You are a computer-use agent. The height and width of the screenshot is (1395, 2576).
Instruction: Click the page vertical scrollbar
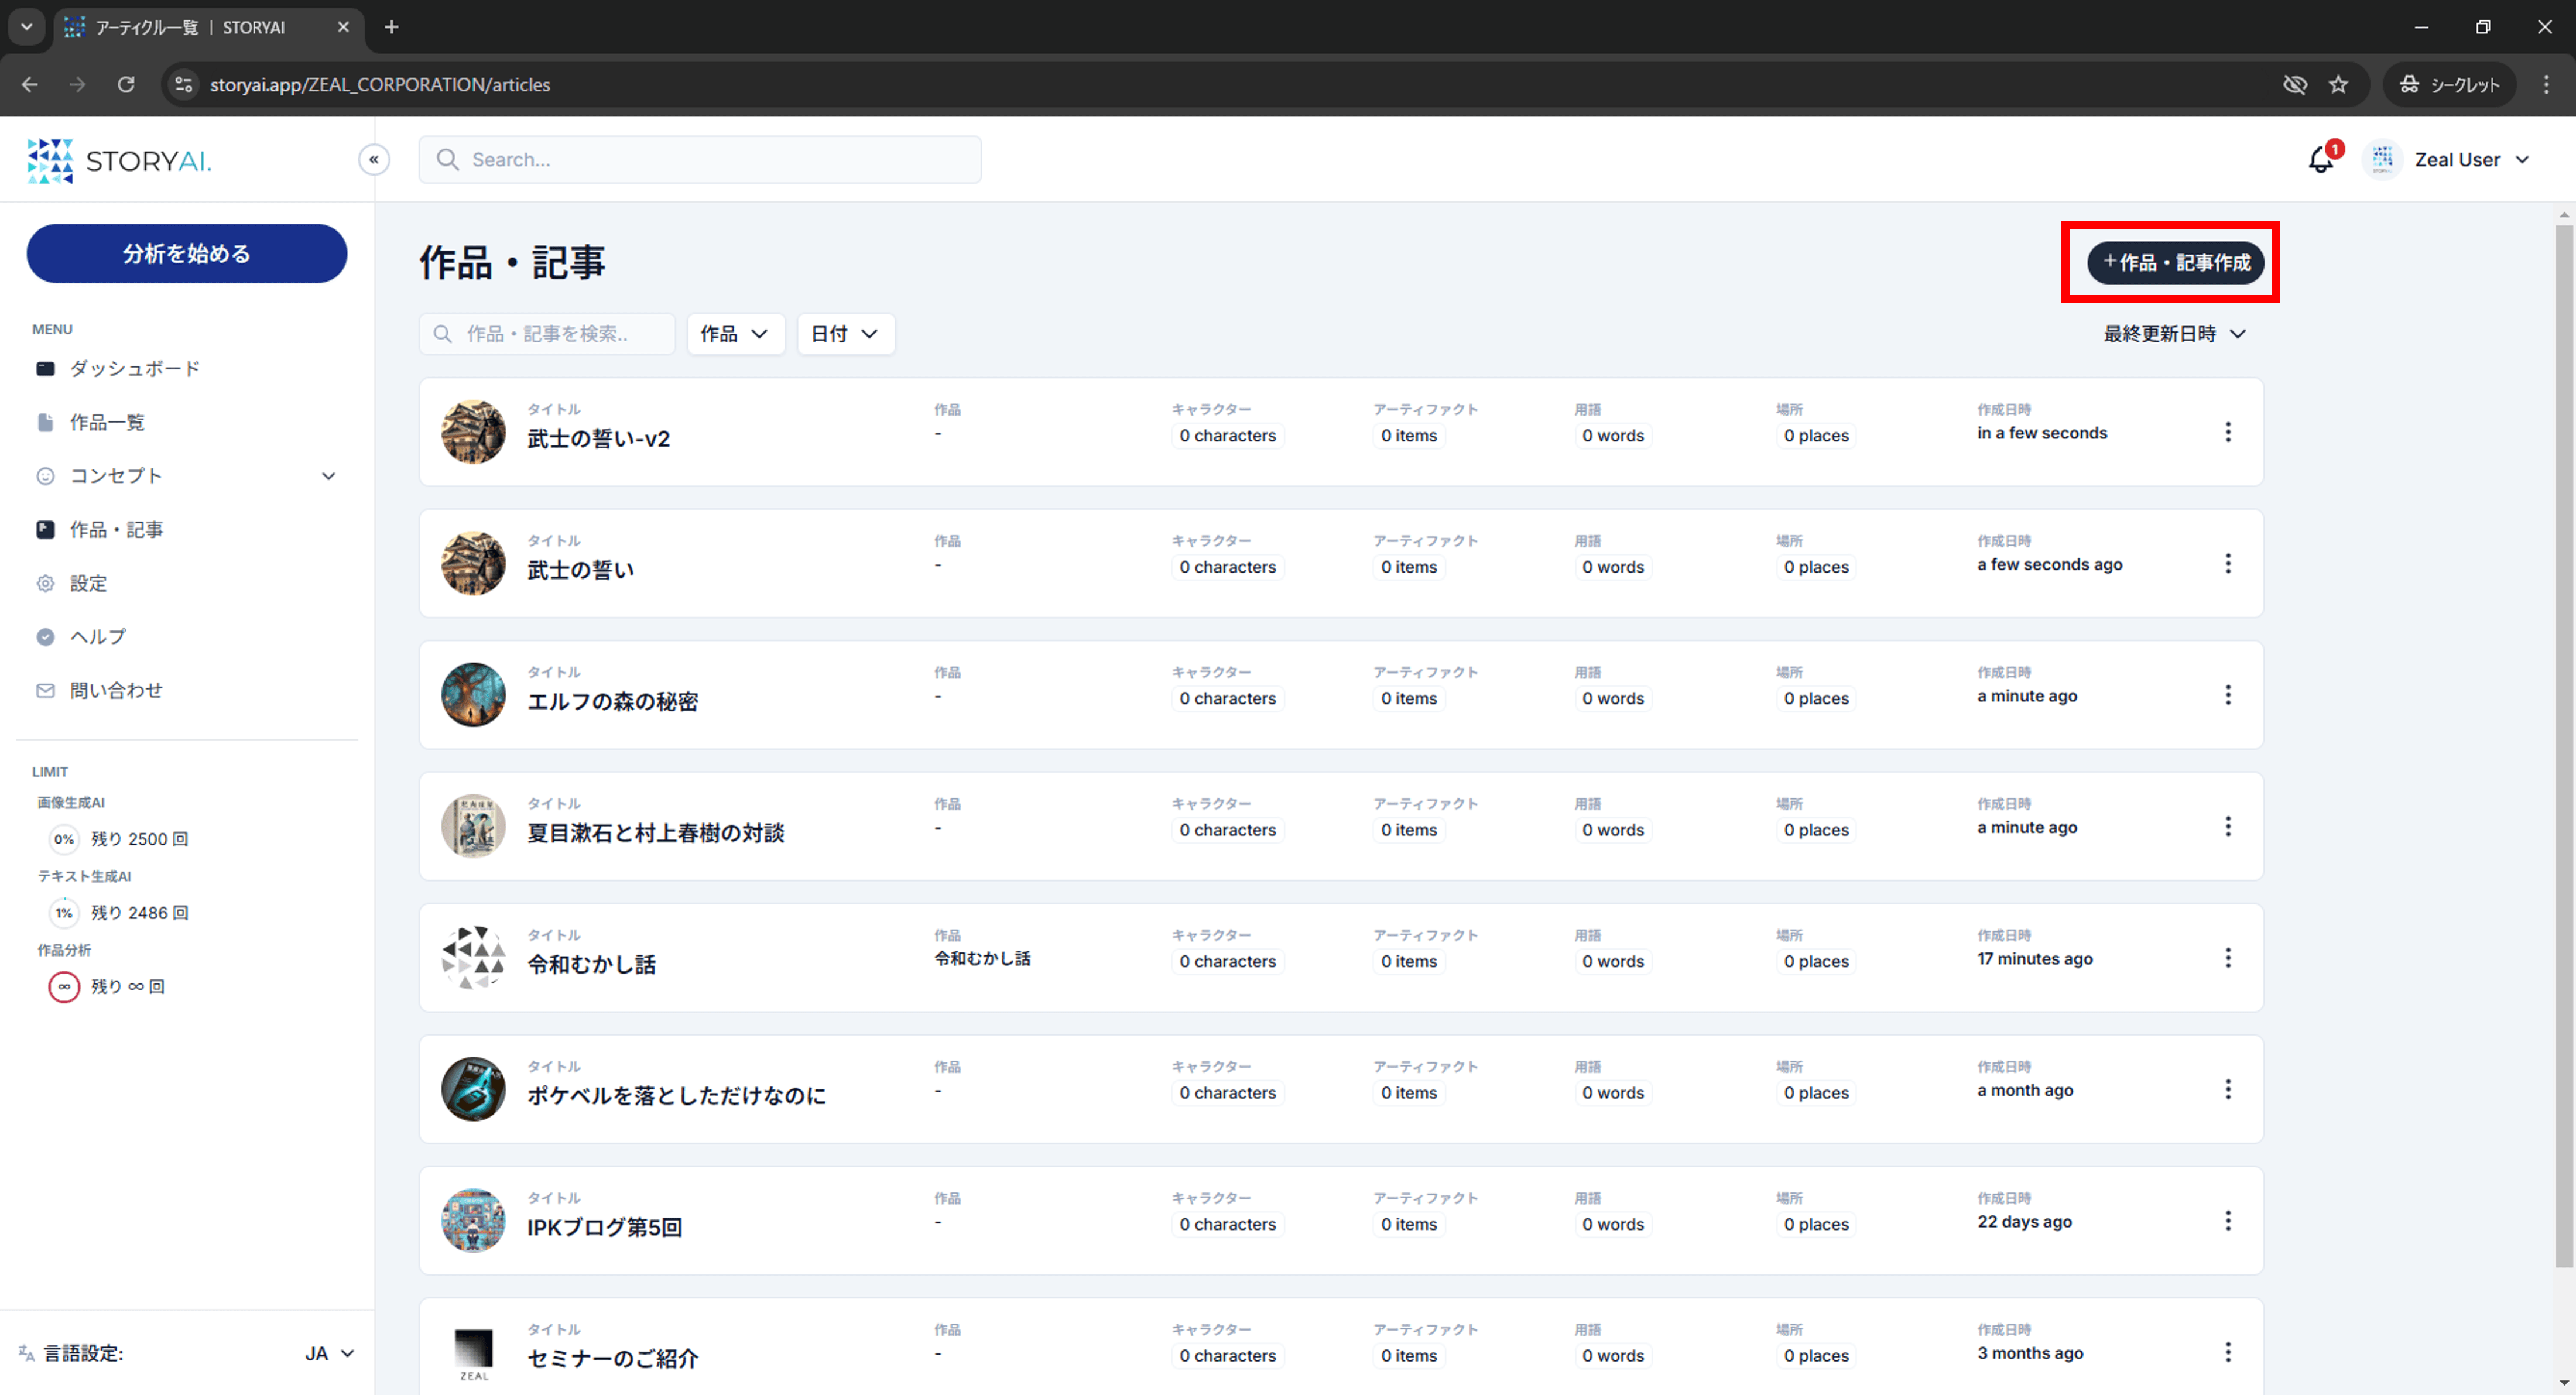[x=2564, y=745]
